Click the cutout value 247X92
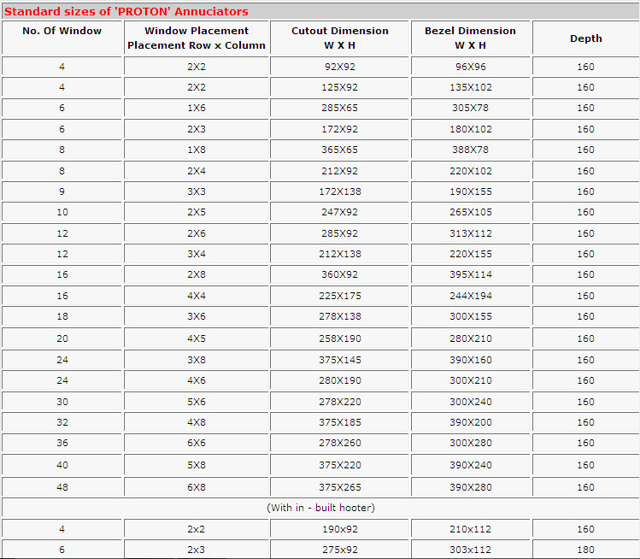This screenshot has width=640, height=559. (x=339, y=212)
